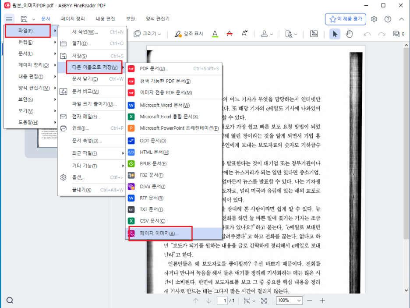Open dropdown arrow next to save icon
This screenshot has height=308, width=410.
(34, 19)
